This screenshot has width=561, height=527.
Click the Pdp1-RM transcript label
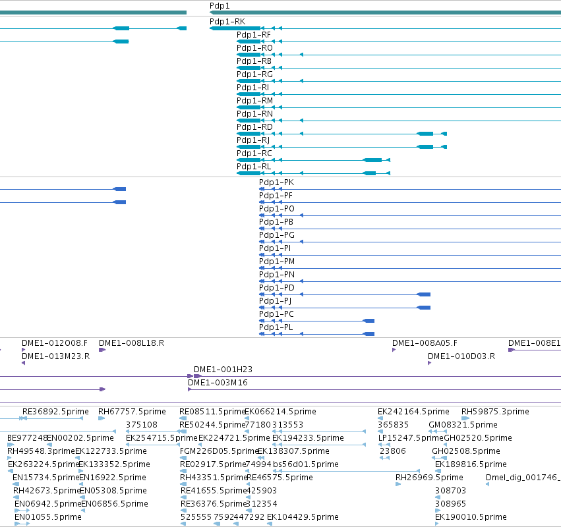(x=254, y=101)
